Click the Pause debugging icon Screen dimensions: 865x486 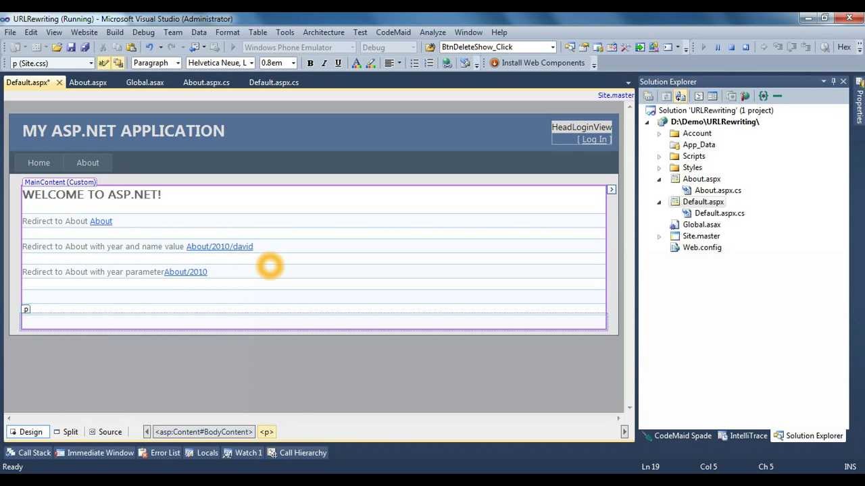(x=718, y=47)
